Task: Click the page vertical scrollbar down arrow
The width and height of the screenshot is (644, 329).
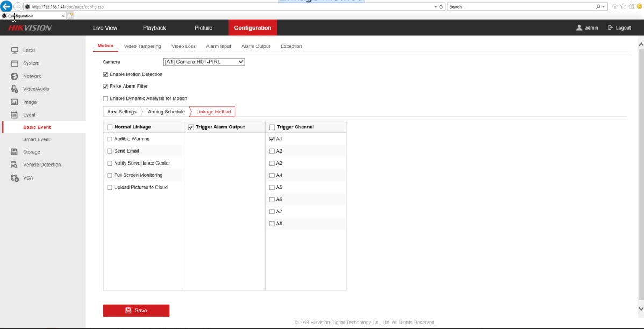Action: [x=640, y=309]
